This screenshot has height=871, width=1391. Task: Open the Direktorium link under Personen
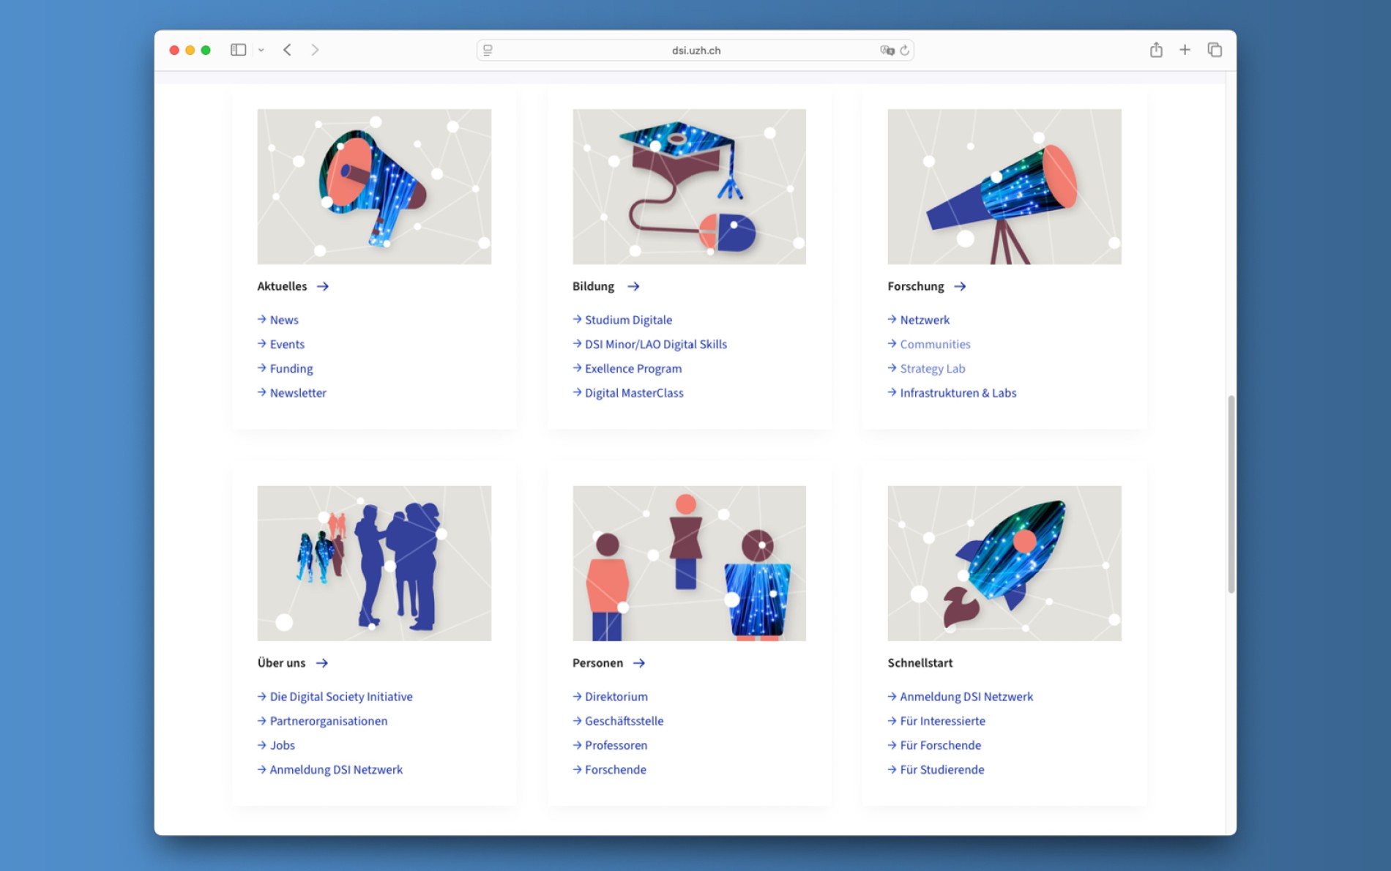pos(616,697)
